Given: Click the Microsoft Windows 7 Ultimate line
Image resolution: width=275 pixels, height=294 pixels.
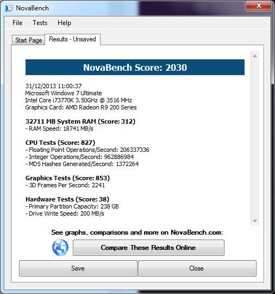Looking at the screenshot, I should coord(64,93).
